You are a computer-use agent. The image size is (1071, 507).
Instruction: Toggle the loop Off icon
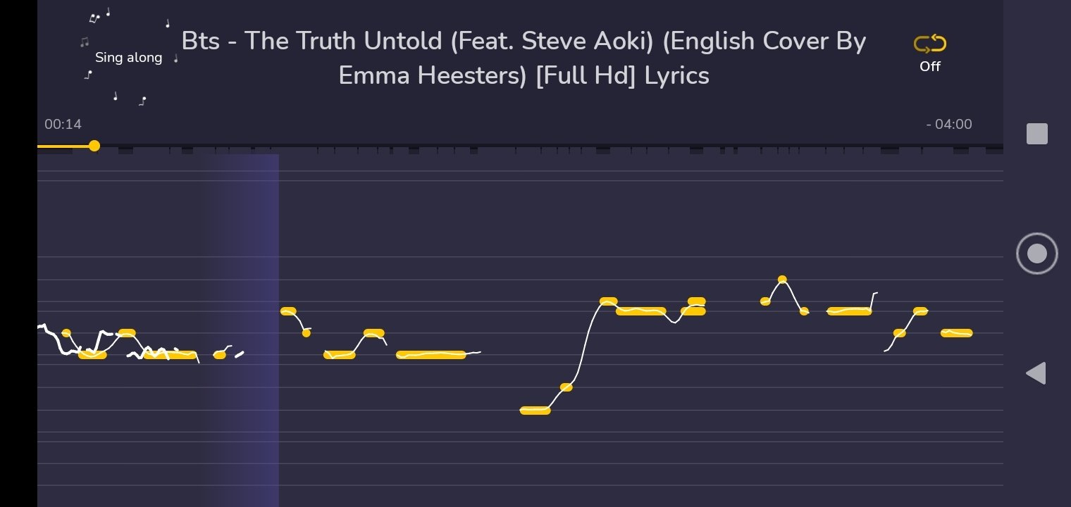[930, 45]
